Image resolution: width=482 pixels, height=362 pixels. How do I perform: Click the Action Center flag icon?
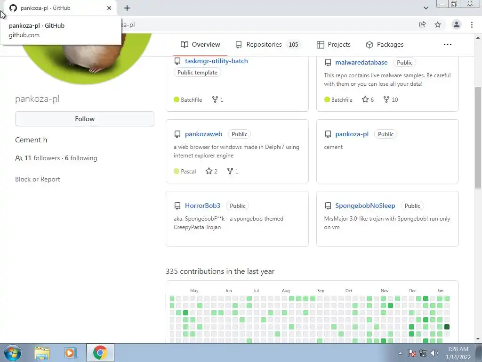412,353
